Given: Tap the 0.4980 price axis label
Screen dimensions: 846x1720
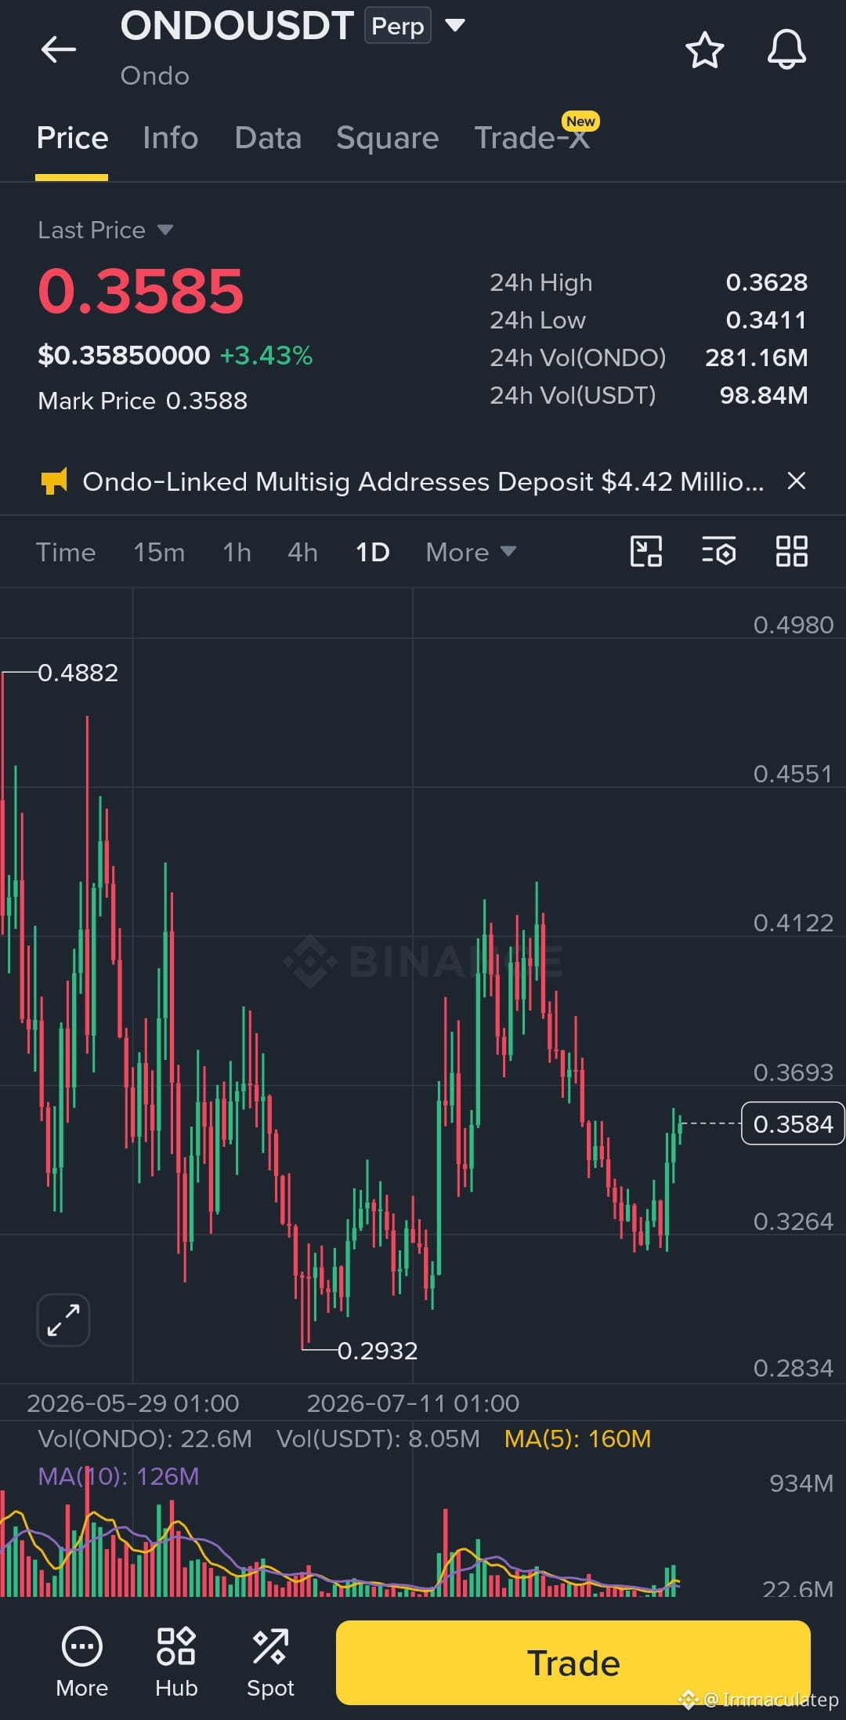Looking at the screenshot, I should coord(793,625).
